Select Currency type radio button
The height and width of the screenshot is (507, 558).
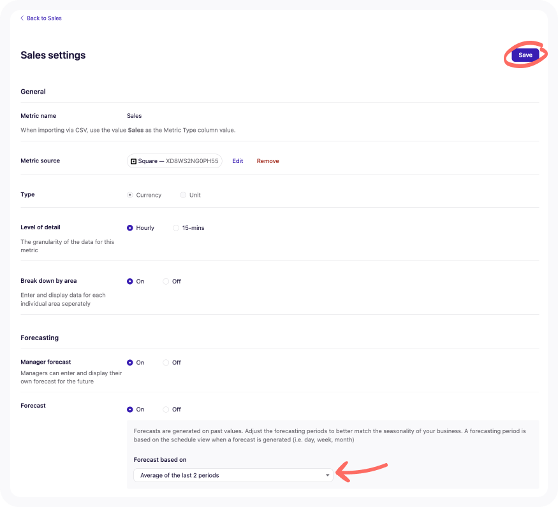point(130,195)
